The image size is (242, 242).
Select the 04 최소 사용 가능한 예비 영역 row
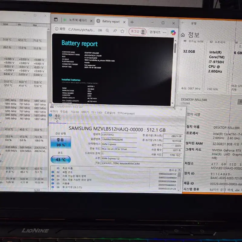[x=114, y=180]
